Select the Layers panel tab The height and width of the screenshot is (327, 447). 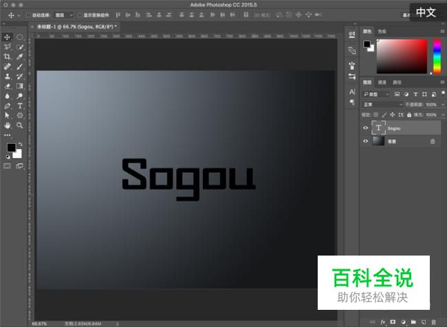coord(367,82)
